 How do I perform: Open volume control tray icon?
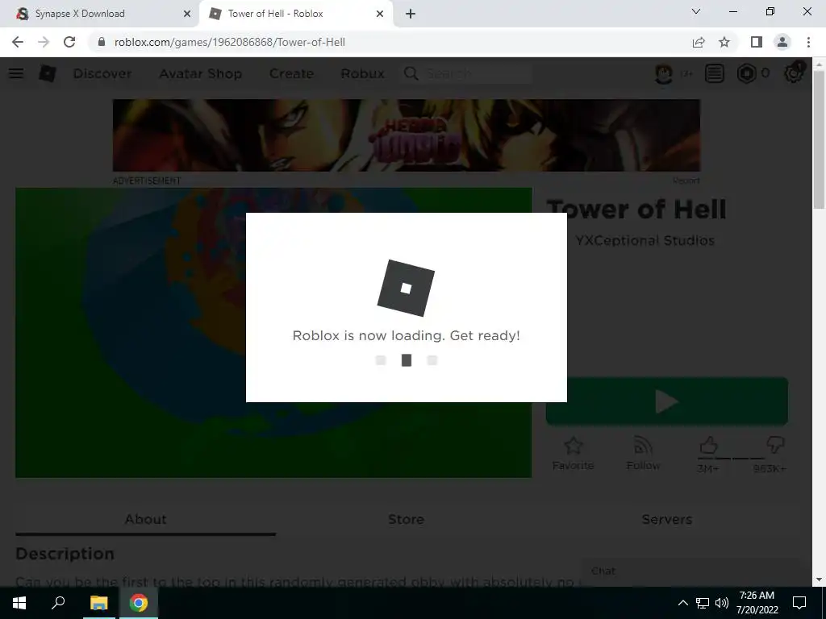coord(722,603)
